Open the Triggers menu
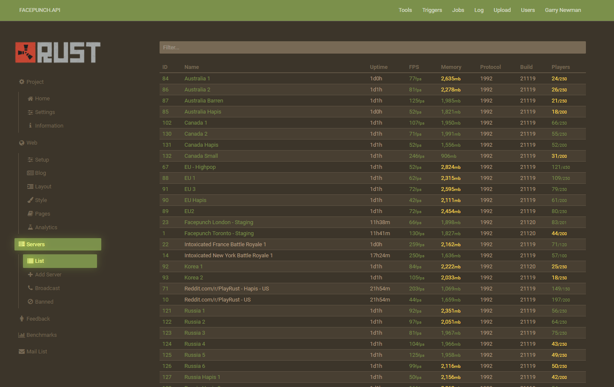The width and height of the screenshot is (614, 387). (x=432, y=10)
